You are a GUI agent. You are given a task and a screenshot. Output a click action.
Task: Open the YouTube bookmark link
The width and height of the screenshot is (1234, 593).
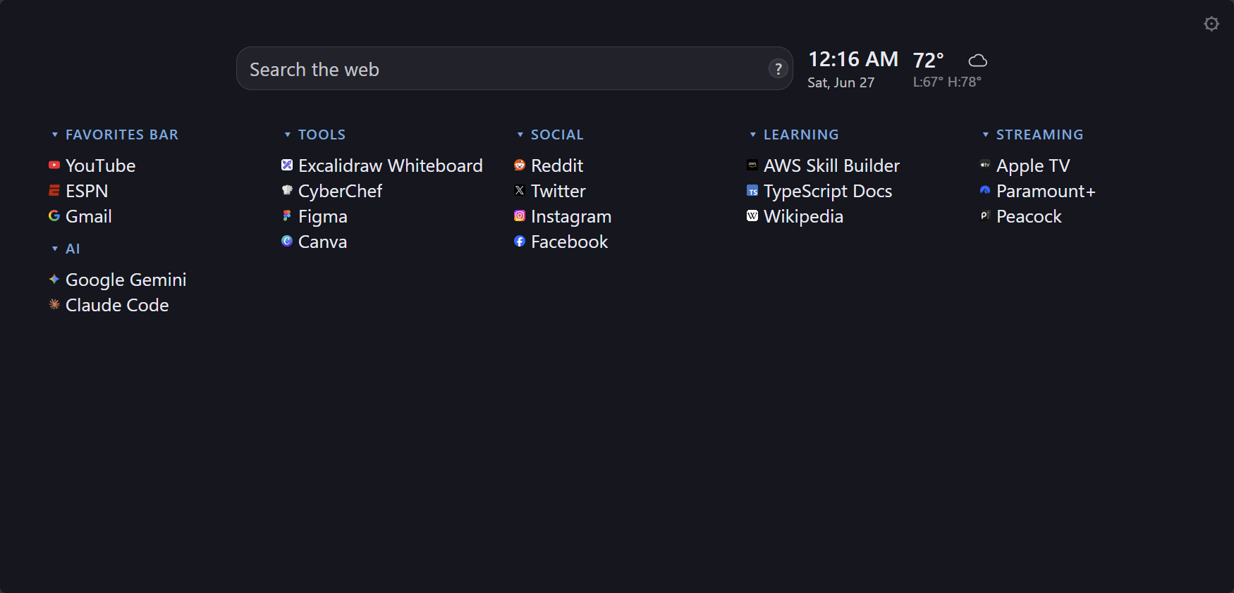pos(100,166)
